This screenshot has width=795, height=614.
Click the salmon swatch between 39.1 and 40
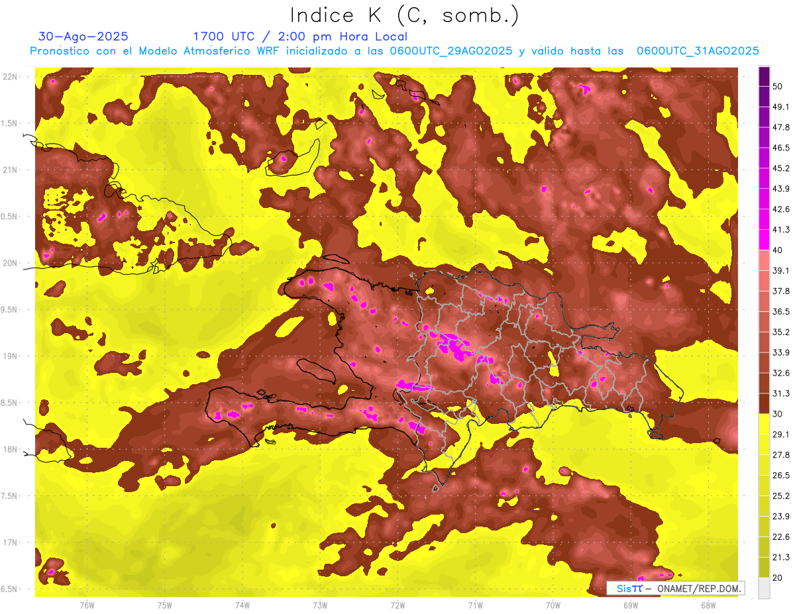[764, 260]
